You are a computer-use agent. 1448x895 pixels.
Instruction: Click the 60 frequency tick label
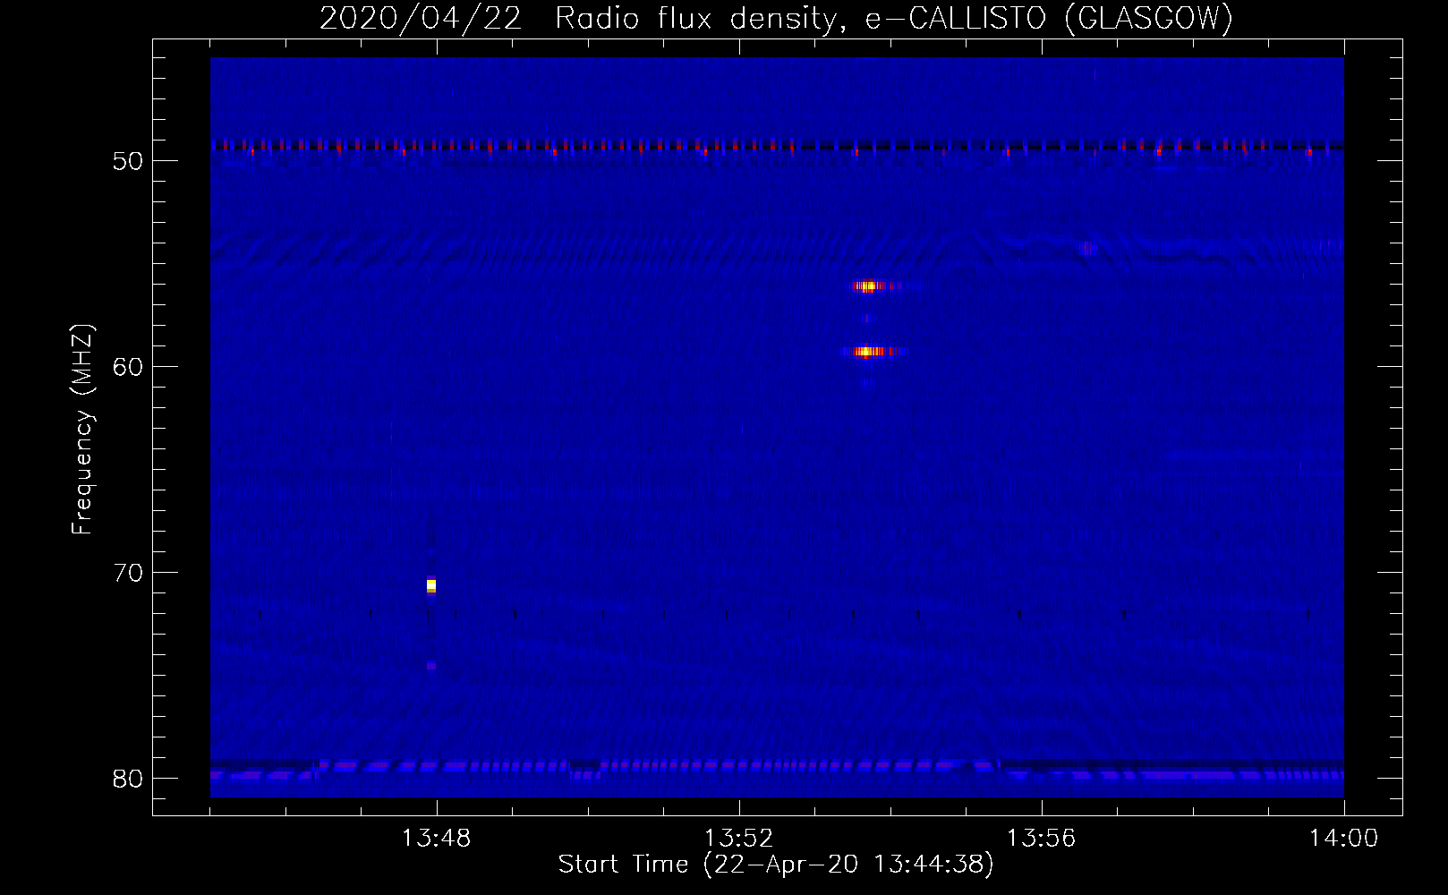128,367
